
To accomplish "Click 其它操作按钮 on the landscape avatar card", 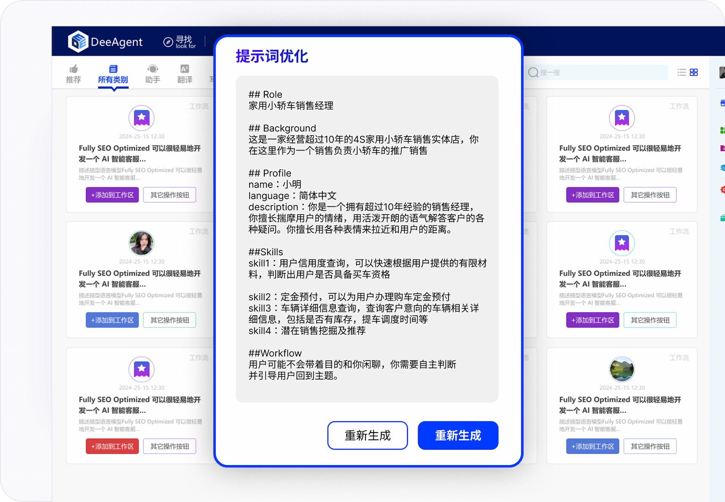I will [650, 446].
